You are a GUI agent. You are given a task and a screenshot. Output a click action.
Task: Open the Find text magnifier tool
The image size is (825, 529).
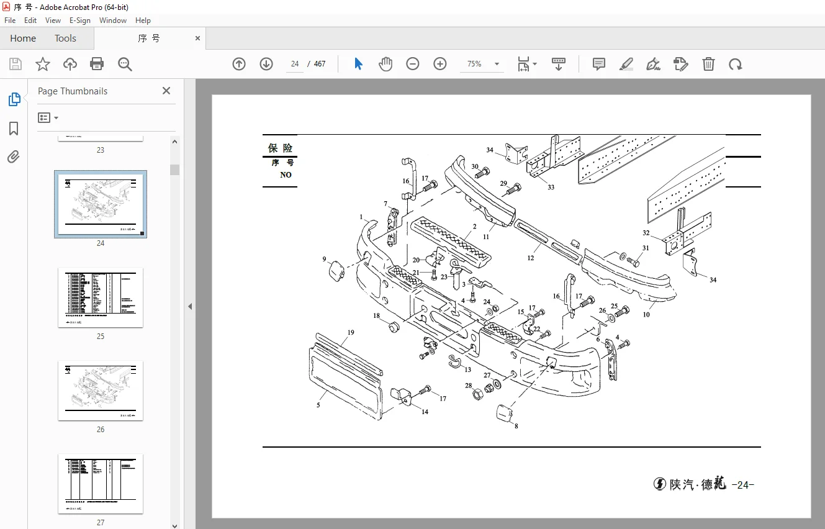(x=125, y=64)
